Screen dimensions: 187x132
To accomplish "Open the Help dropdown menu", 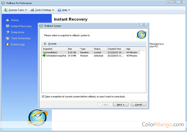I will pyautogui.click(x=64, y=10).
